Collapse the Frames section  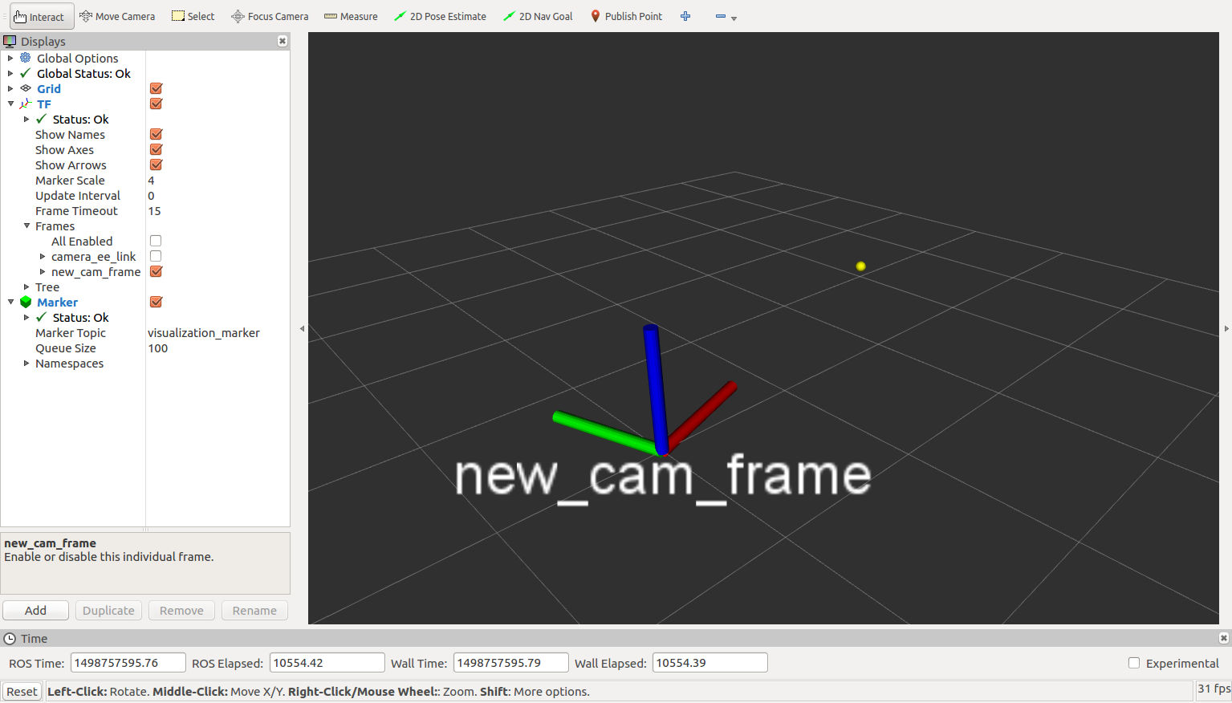pos(26,226)
